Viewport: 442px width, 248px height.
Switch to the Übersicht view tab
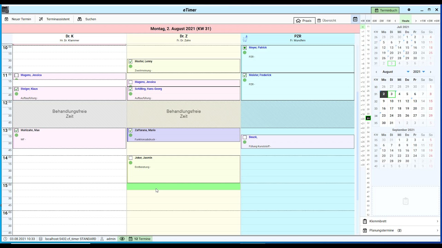(x=327, y=21)
